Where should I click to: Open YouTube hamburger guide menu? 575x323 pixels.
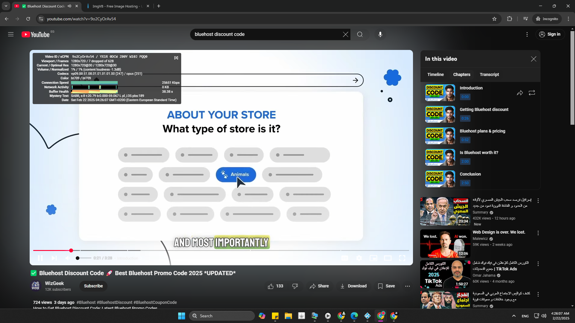point(11,34)
